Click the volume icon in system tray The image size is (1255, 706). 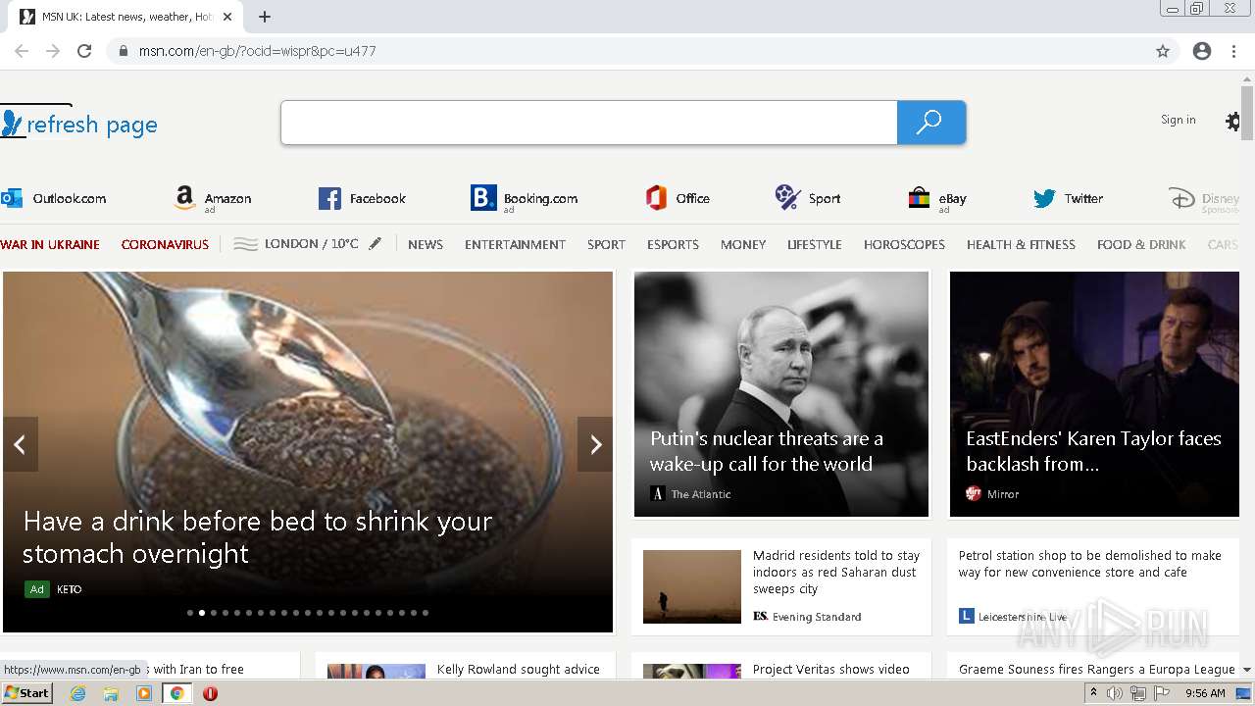1115,693
